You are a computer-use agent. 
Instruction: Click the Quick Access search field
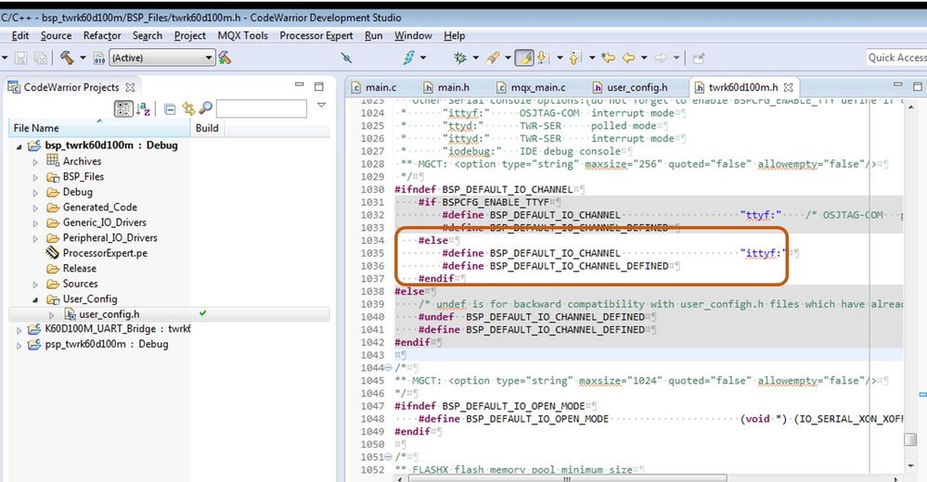tap(896, 57)
